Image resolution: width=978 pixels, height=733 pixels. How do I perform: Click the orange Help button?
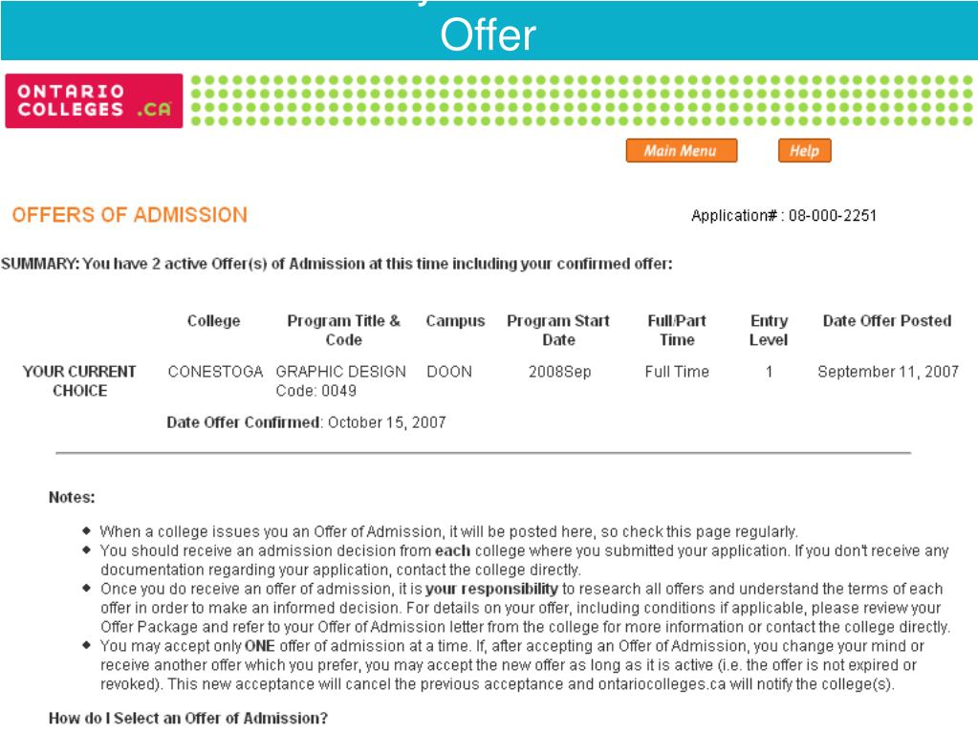805,151
